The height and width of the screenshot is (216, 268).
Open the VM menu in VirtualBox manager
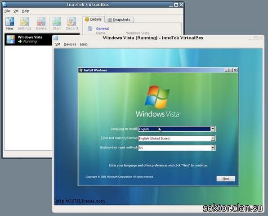[x=16, y=11]
